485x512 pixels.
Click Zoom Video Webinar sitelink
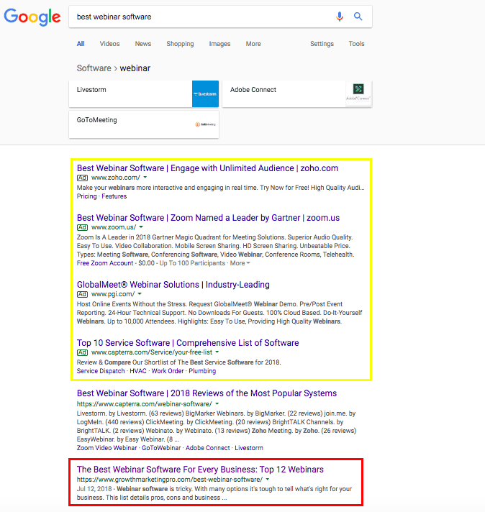pos(107,448)
